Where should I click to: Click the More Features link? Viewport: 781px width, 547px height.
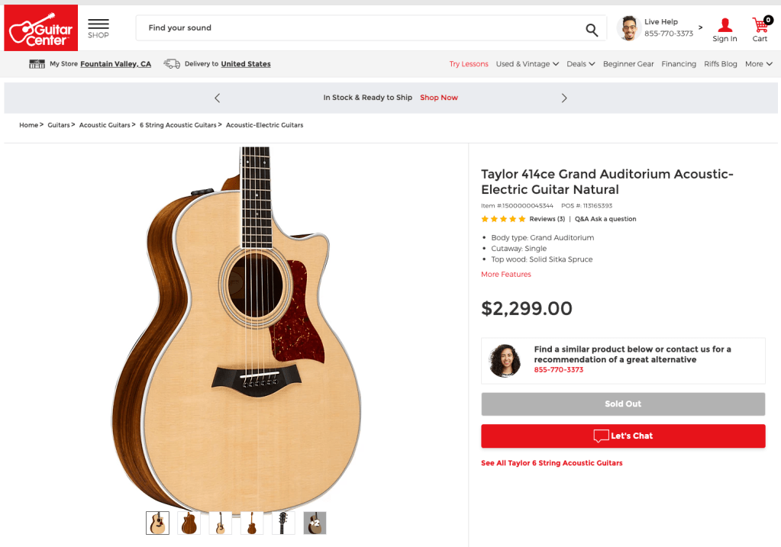505,275
